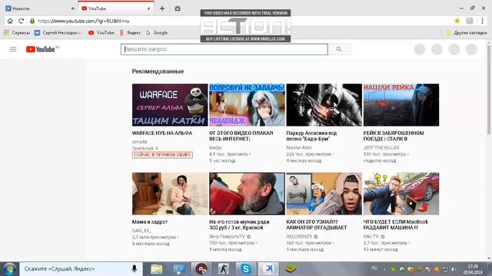Click the address bar URL youtube.com

pyautogui.click(x=84, y=21)
